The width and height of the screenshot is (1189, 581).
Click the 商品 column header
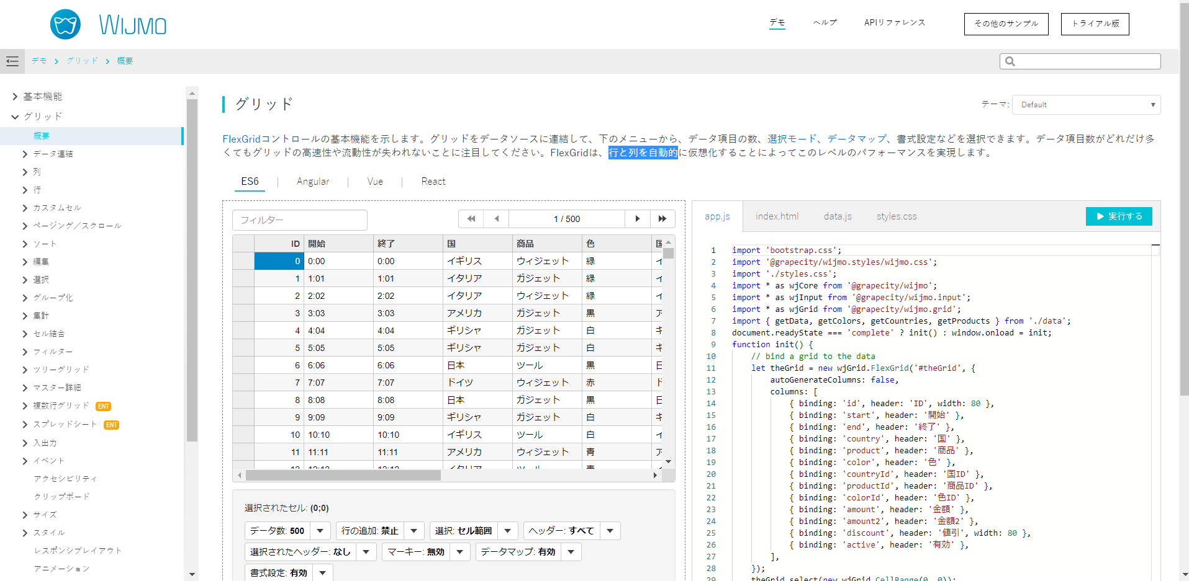point(547,244)
